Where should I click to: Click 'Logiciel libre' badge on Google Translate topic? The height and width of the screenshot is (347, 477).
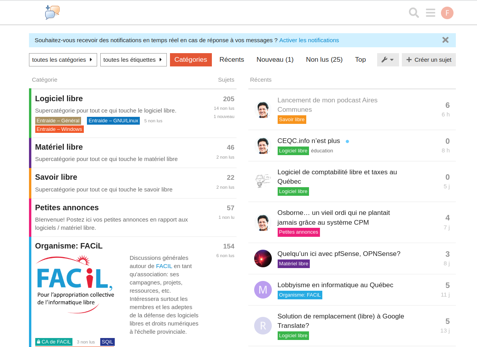click(293, 336)
